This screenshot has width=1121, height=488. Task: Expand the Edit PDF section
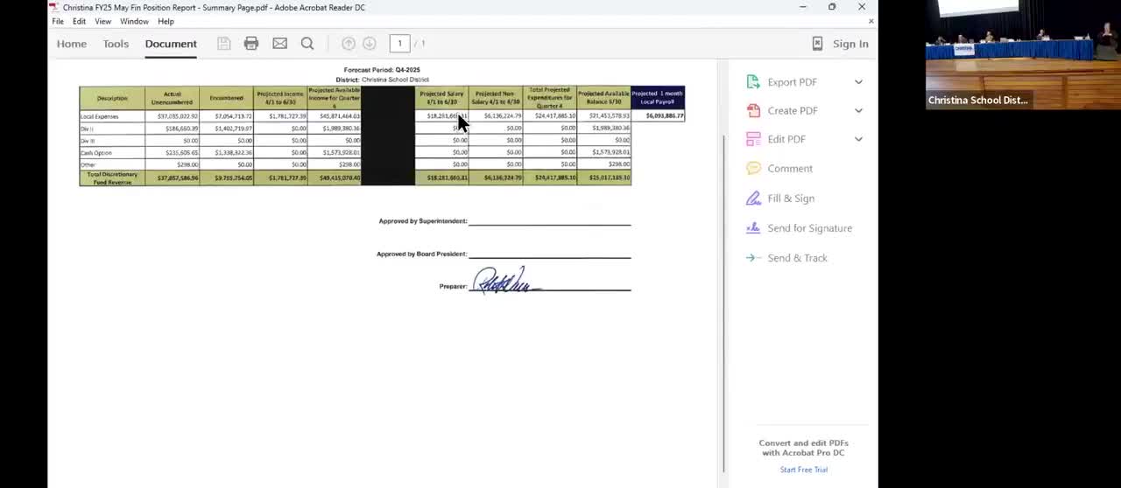(858, 139)
